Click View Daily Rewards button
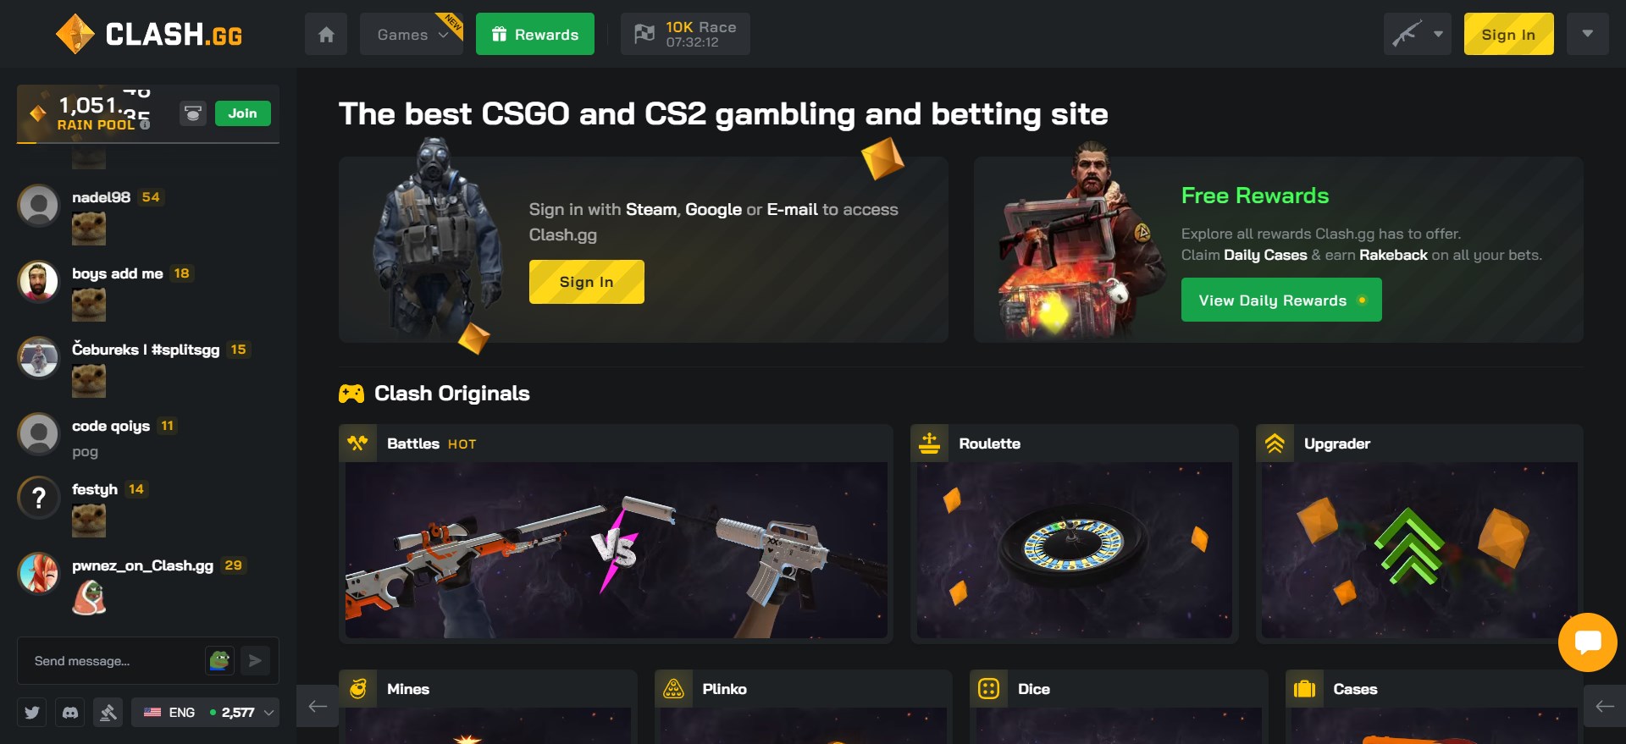This screenshot has width=1626, height=744. tap(1281, 300)
